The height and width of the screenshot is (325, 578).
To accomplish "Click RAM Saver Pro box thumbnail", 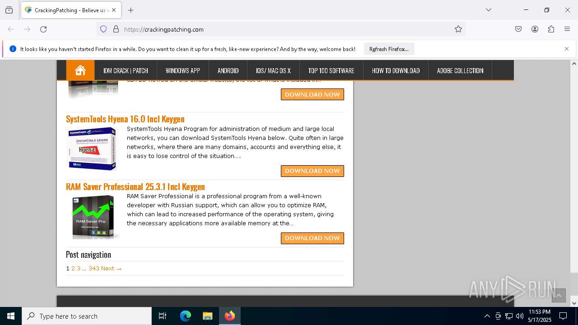I will coord(93,217).
